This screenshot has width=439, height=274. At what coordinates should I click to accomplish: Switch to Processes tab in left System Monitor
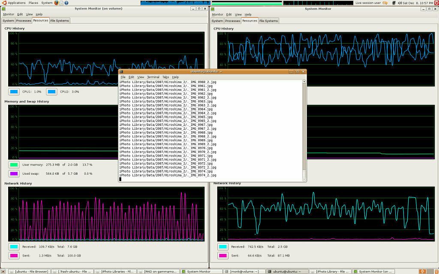[24, 21]
